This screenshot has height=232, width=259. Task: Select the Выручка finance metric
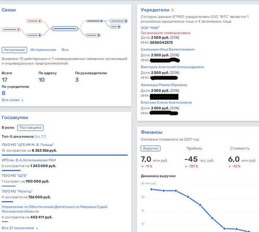click(150, 148)
